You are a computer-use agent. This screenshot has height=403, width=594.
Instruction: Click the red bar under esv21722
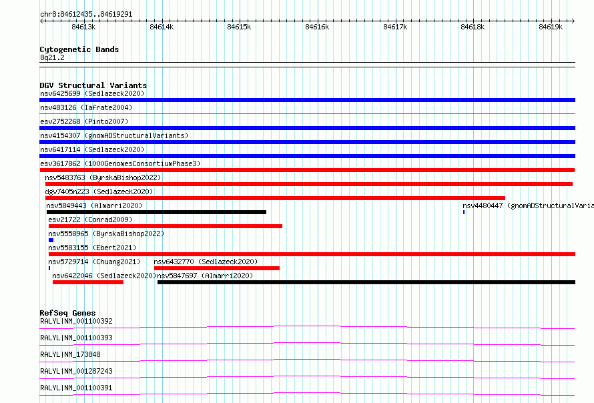[x=166, y=226]
